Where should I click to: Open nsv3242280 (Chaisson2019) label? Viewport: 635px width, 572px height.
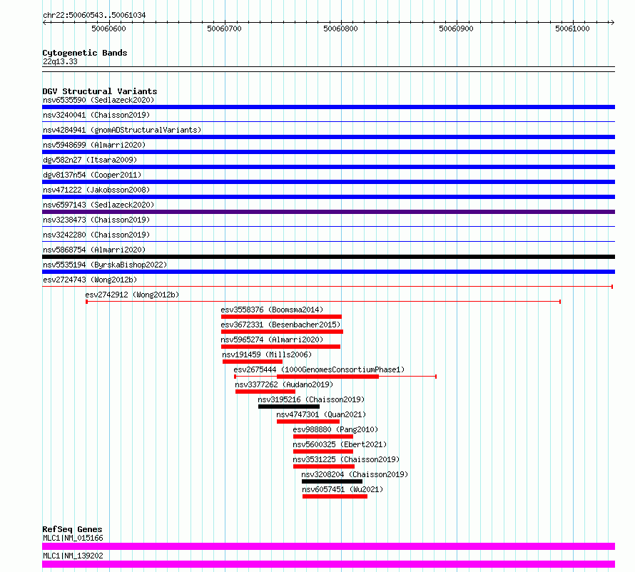(96, 235)
